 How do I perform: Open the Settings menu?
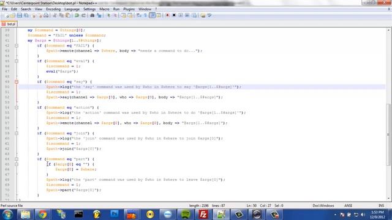pyautogui.click(x=89, y=9)
